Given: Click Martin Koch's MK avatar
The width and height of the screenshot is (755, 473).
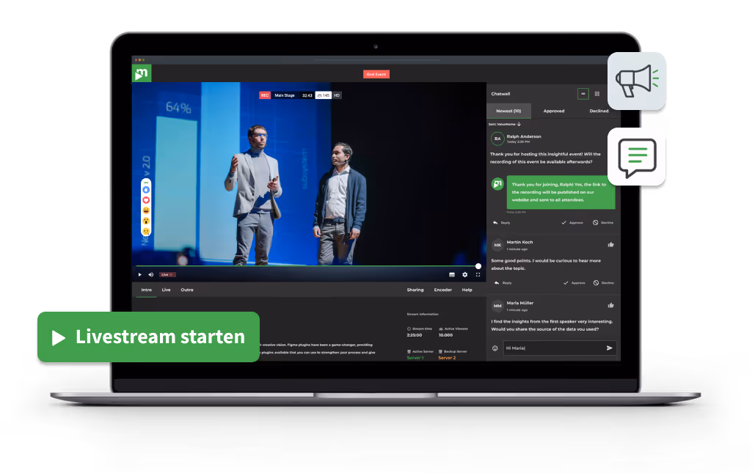Looking at the screenshot, I should (x=497, y=244).
